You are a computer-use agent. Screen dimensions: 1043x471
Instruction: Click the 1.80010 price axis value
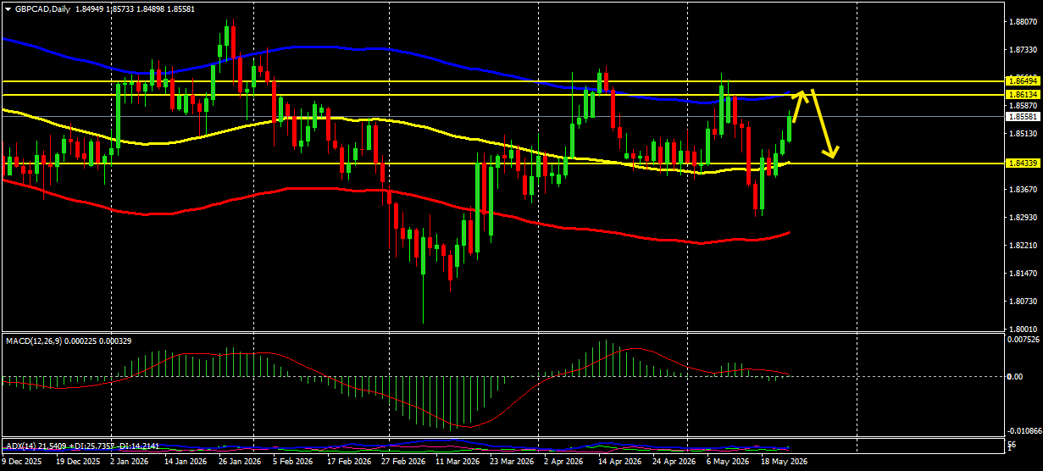1024,329
